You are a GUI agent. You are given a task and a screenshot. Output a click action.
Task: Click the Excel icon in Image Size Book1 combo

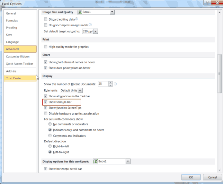(80, 12)
